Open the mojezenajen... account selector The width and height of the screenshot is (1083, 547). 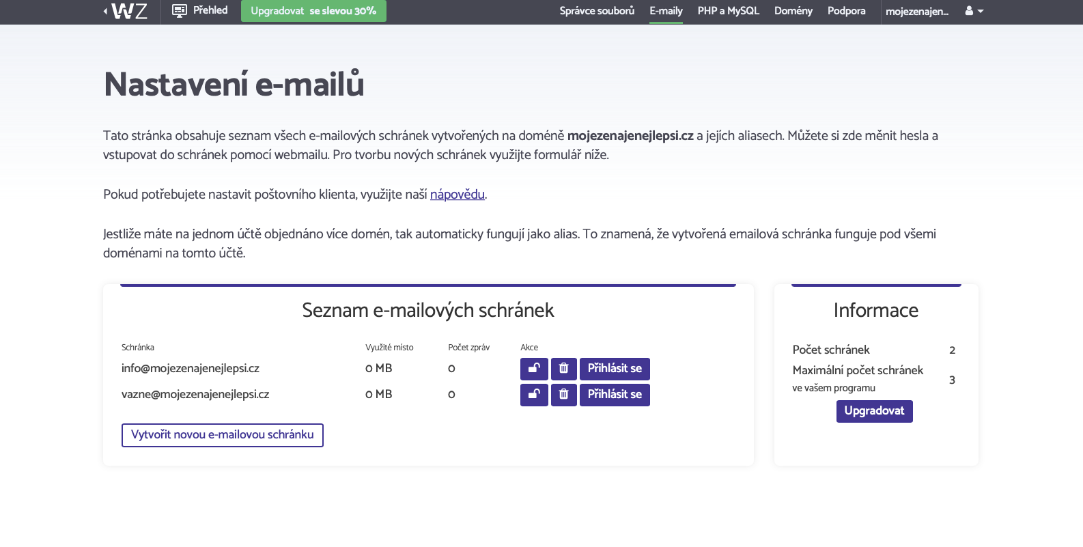pyautogui.click(x=917, y=12)
